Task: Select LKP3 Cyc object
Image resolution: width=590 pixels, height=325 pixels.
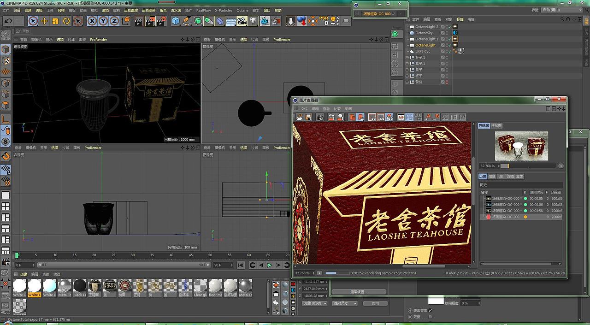Action: (423, 51)
